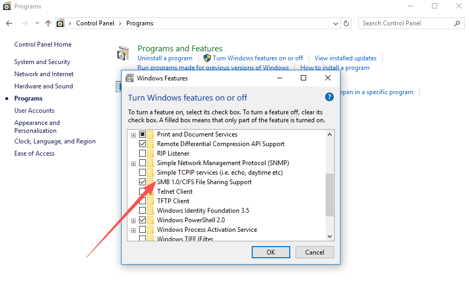The width and height of the screenshot is (469, 308).
Task: Close the Windows Features dialog
Action: [x=328, y=78]
